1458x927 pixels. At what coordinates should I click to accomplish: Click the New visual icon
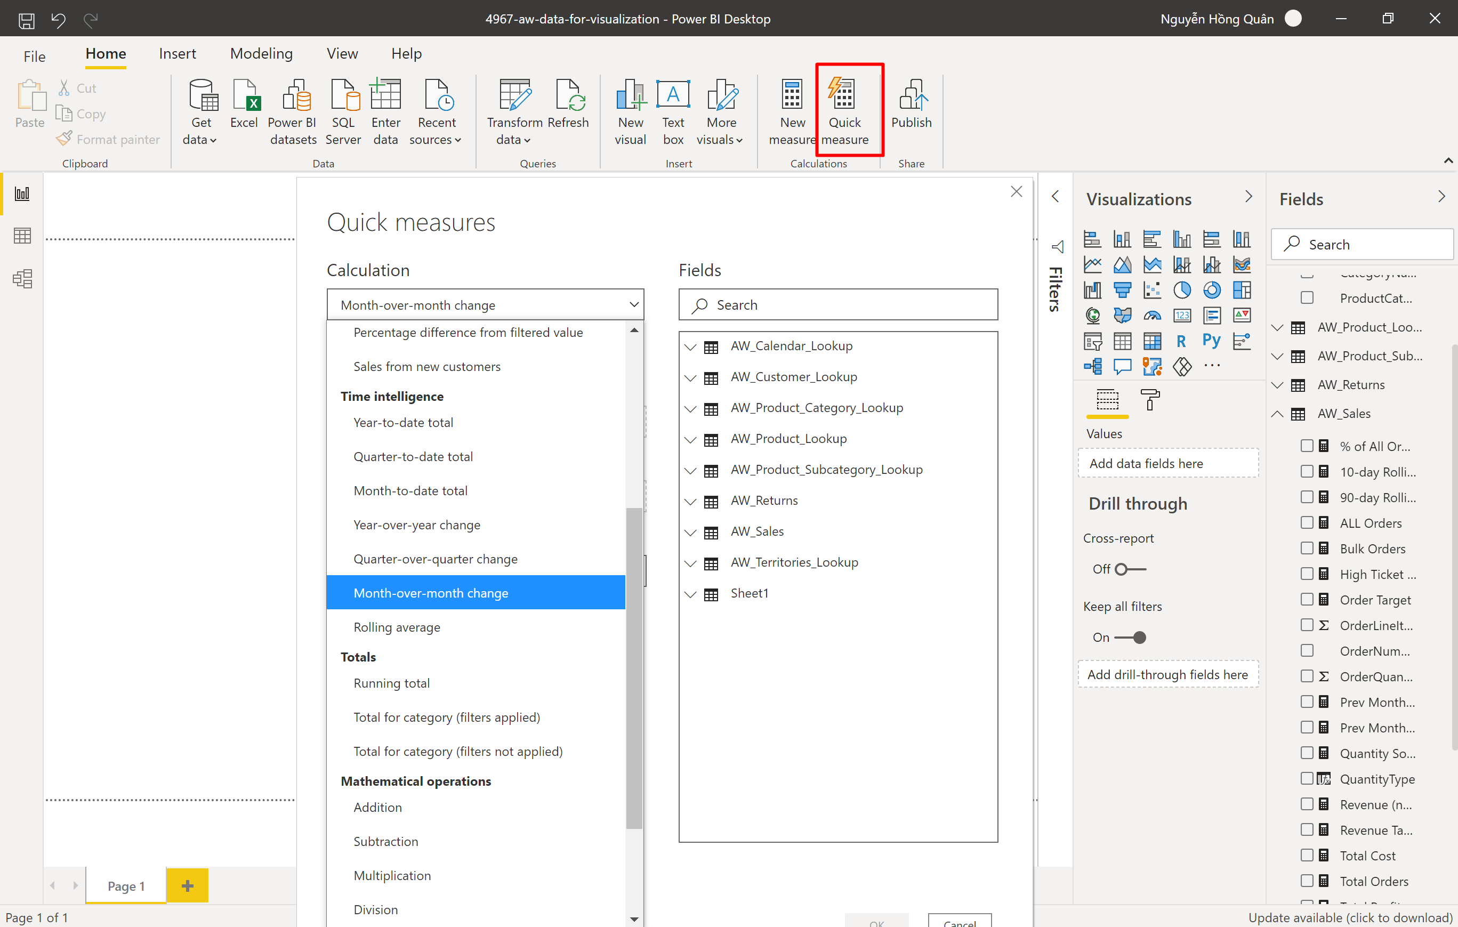630,111
